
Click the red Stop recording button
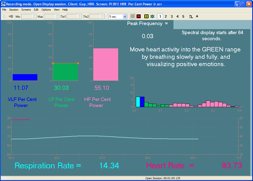click(x=139, y=16)
